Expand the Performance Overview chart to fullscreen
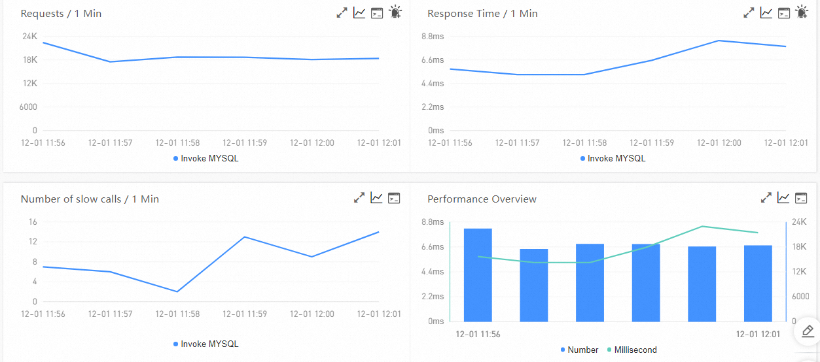This screenshot has width=820, height=362. 766,197
